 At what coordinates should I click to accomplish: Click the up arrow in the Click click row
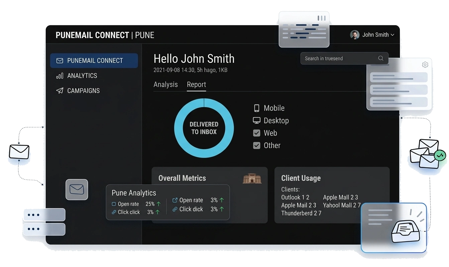(157, 212)
